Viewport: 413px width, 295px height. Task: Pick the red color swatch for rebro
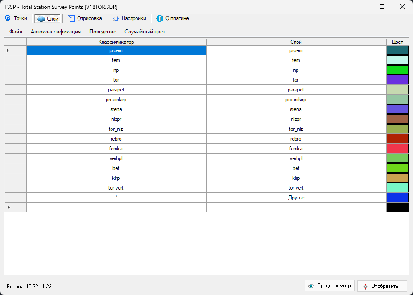(397, 139)
